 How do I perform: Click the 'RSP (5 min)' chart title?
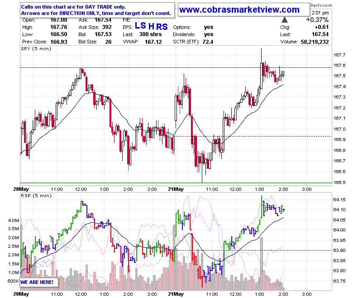36,195
